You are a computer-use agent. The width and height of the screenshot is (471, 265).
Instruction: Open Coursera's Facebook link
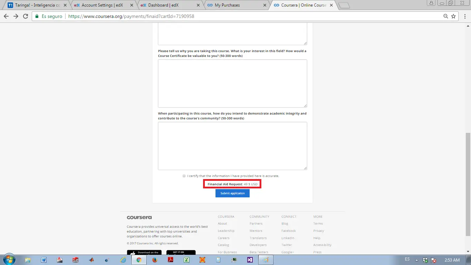click(x=289, y=231)
